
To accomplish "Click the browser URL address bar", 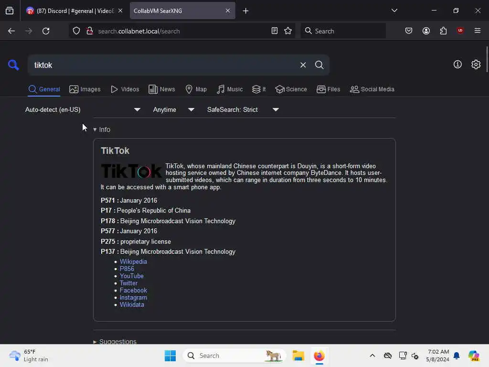I will click(x=182, y=31).
